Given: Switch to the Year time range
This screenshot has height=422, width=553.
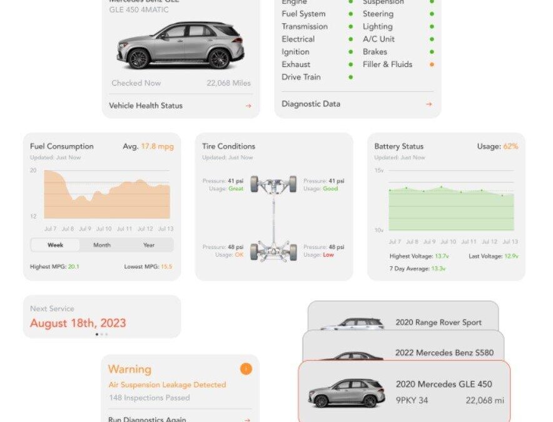Looking at the screenshot, I should (x=149, y=245).
